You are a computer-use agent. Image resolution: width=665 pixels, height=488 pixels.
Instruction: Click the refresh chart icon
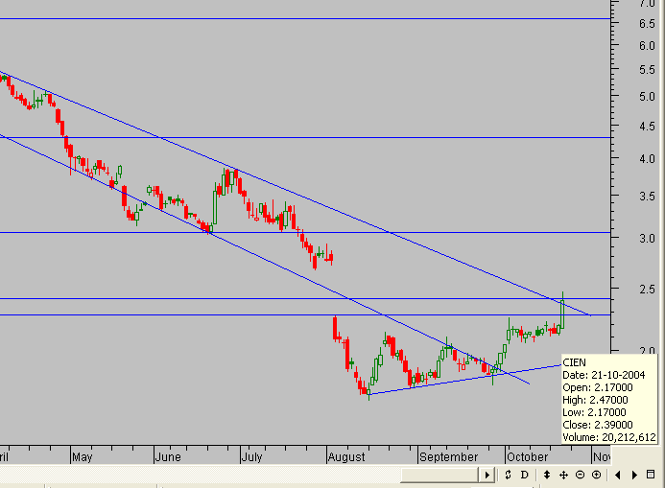tap(508, 475)
